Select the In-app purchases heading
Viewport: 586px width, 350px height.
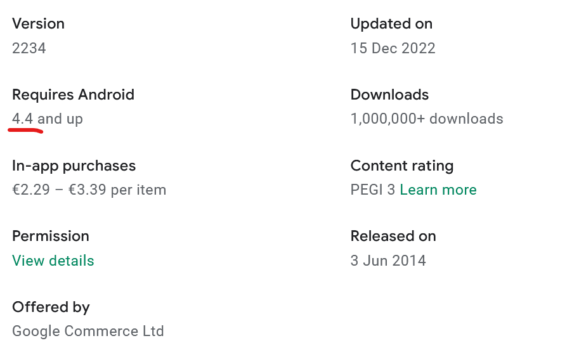tap(74, 166)
